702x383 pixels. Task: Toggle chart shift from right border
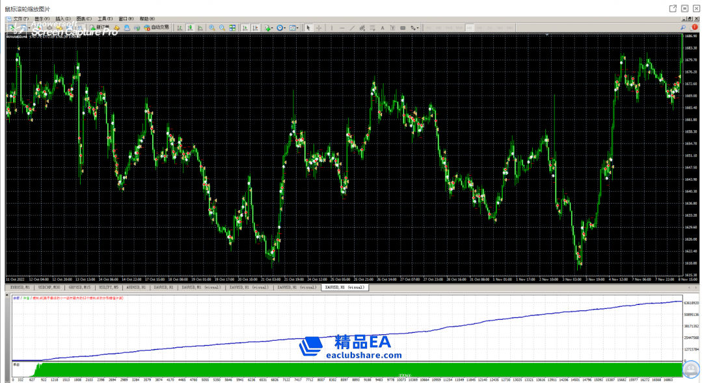[255, 28]
